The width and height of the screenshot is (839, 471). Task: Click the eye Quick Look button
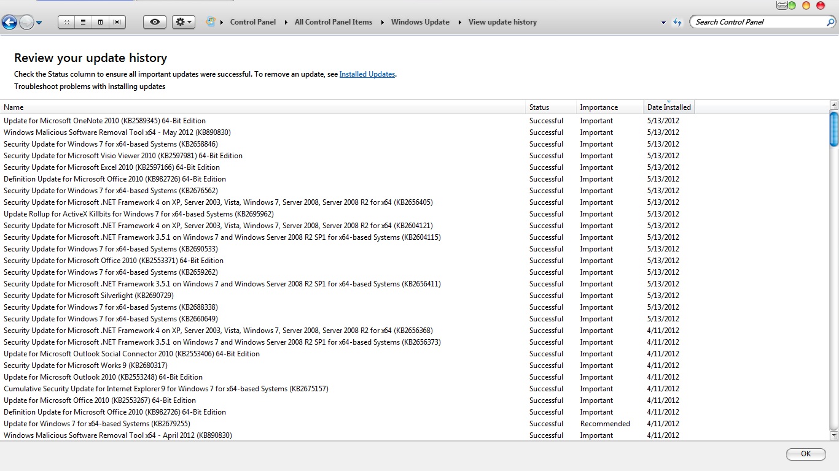click(154, 22)
